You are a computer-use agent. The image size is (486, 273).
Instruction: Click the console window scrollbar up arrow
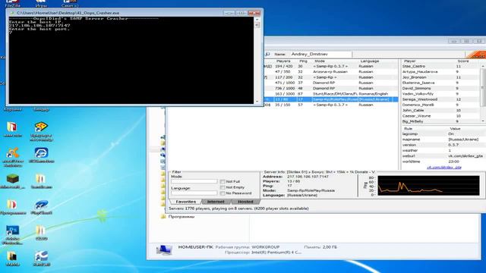[257, 20]
